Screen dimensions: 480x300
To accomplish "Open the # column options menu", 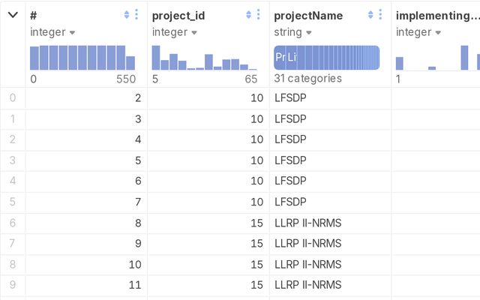I will (136, 15).
